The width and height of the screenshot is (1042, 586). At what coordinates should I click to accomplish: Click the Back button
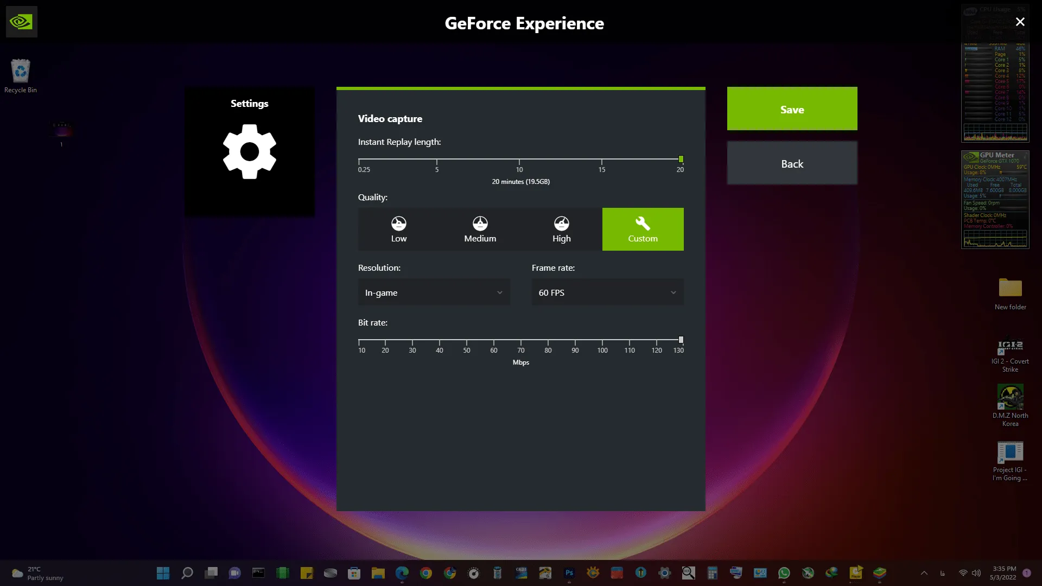coord(792,163)
